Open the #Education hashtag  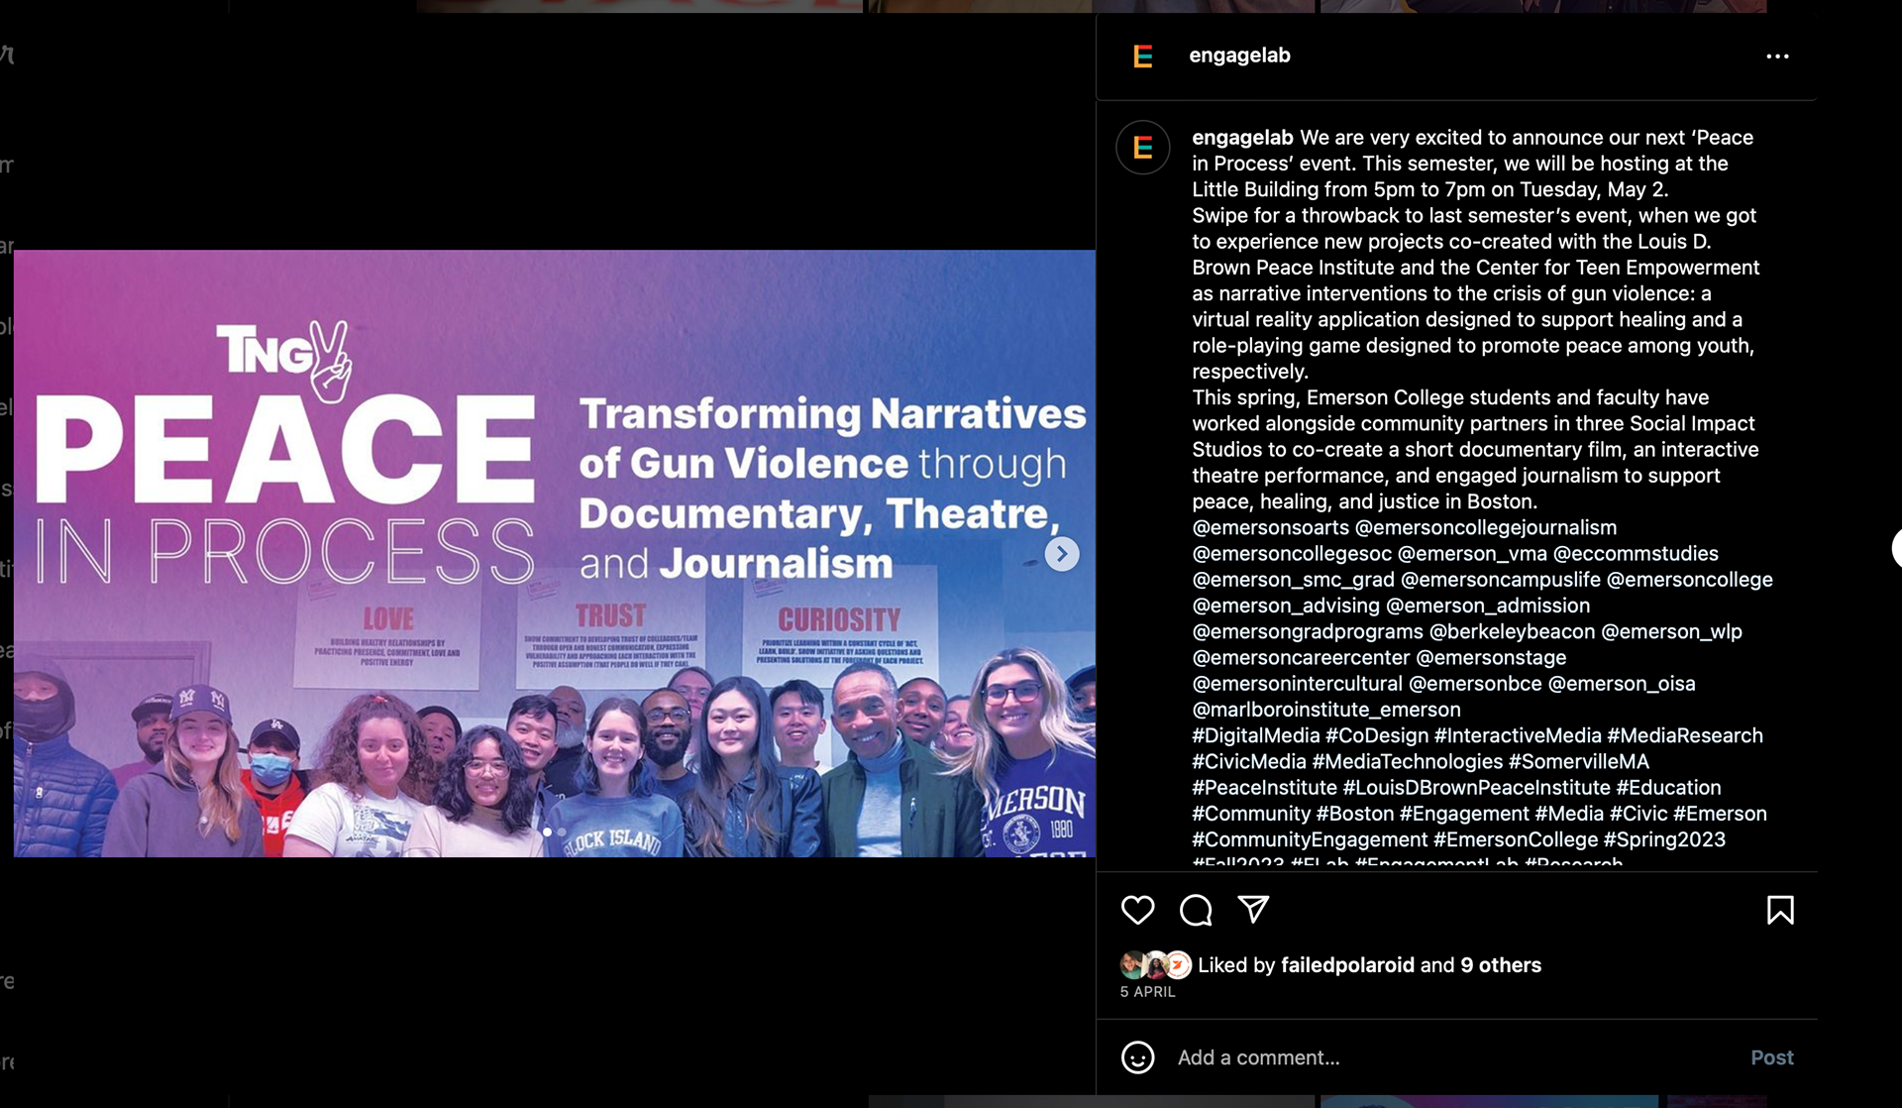(1668, 788)
